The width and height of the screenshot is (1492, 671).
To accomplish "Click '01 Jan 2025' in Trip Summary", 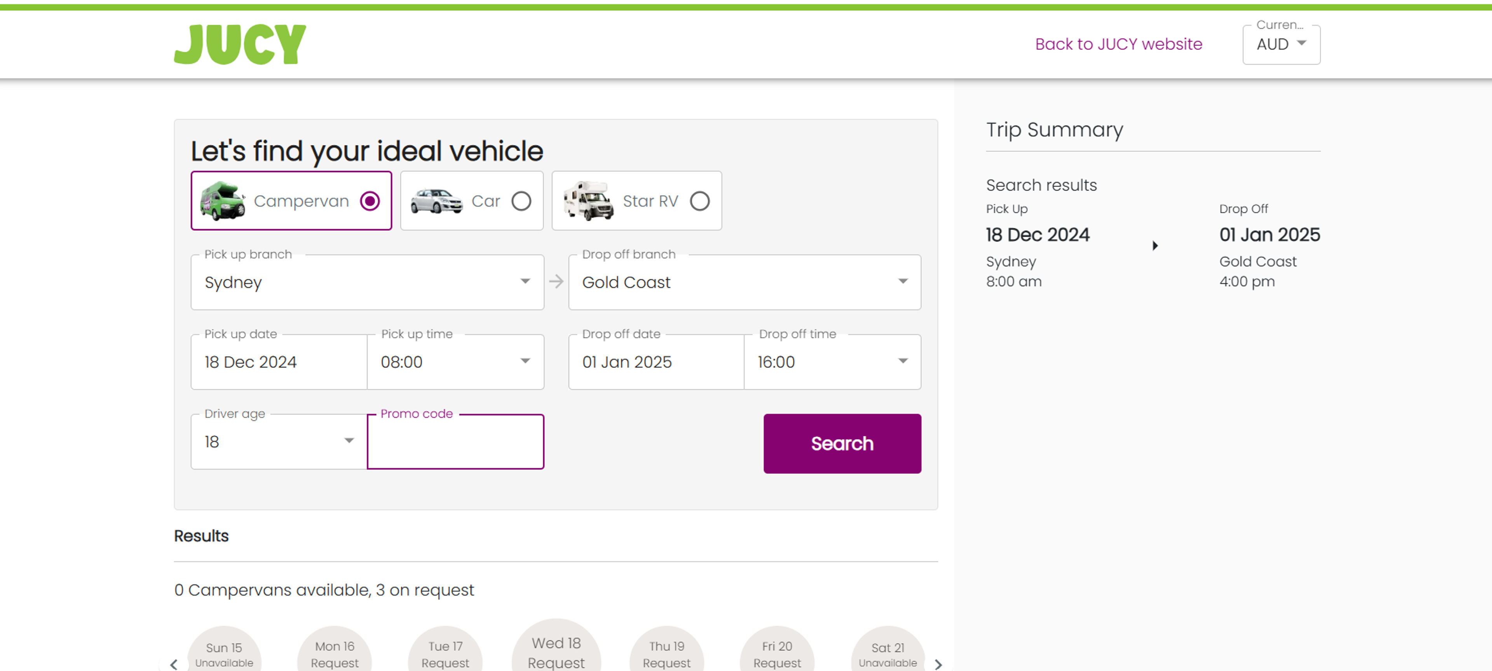I will [1270, 234].
